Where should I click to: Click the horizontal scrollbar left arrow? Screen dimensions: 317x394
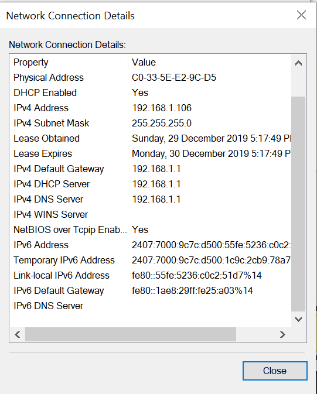tap(18, 334)
